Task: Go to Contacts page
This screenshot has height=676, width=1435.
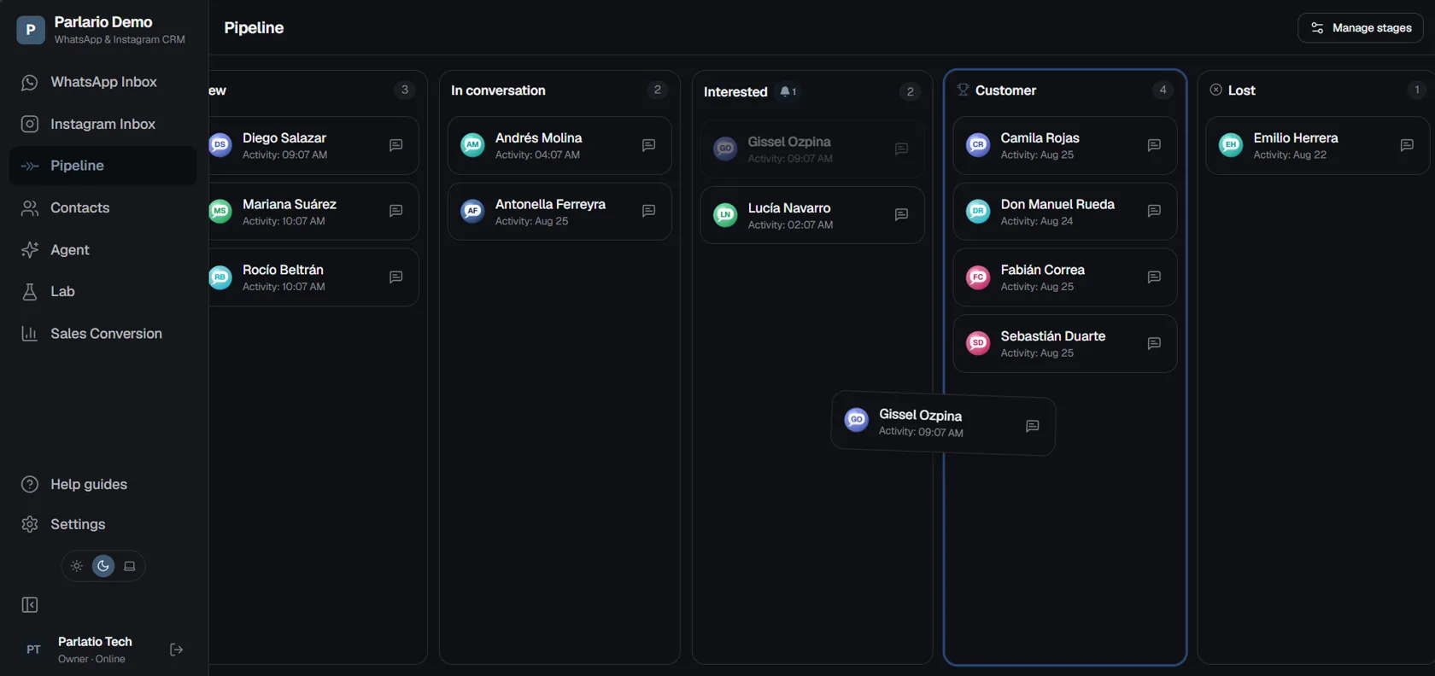Action: [x=102, y=207]
